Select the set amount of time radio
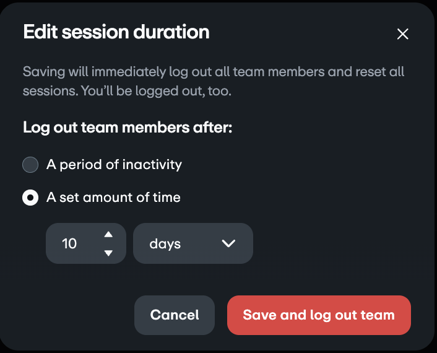Viewport: 437px width, 353px height. coord(30,198)
